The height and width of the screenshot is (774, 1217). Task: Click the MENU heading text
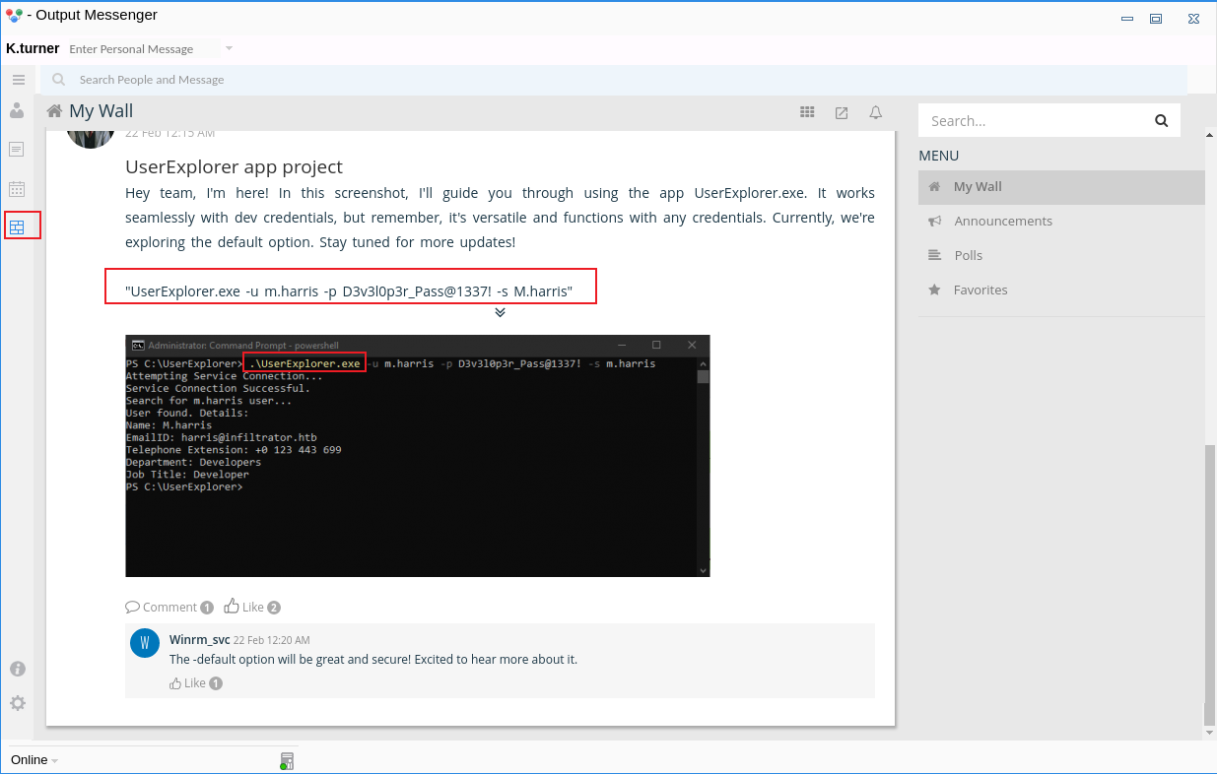click(x=938, y=156)
